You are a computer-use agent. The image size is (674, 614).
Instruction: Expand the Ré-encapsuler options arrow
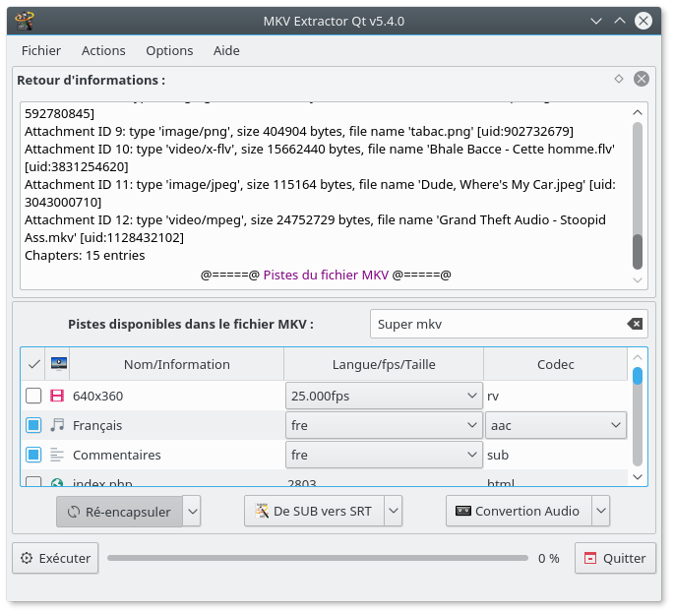coord(192,512)
